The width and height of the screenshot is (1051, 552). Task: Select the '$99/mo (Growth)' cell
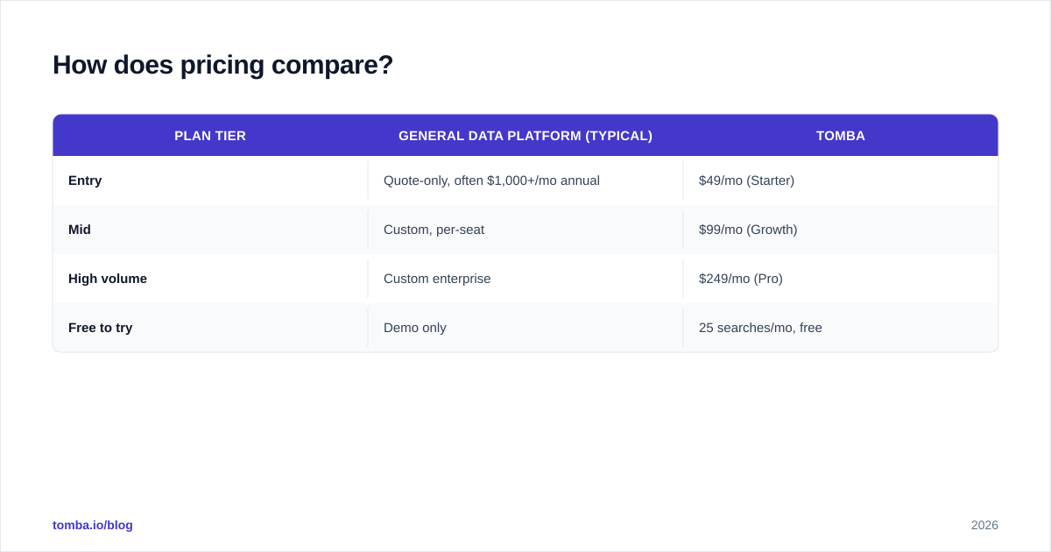[841, 230]
